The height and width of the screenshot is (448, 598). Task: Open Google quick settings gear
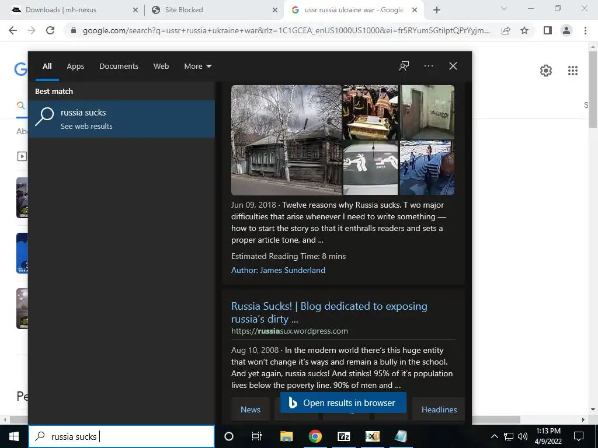(x=546, y=71)
